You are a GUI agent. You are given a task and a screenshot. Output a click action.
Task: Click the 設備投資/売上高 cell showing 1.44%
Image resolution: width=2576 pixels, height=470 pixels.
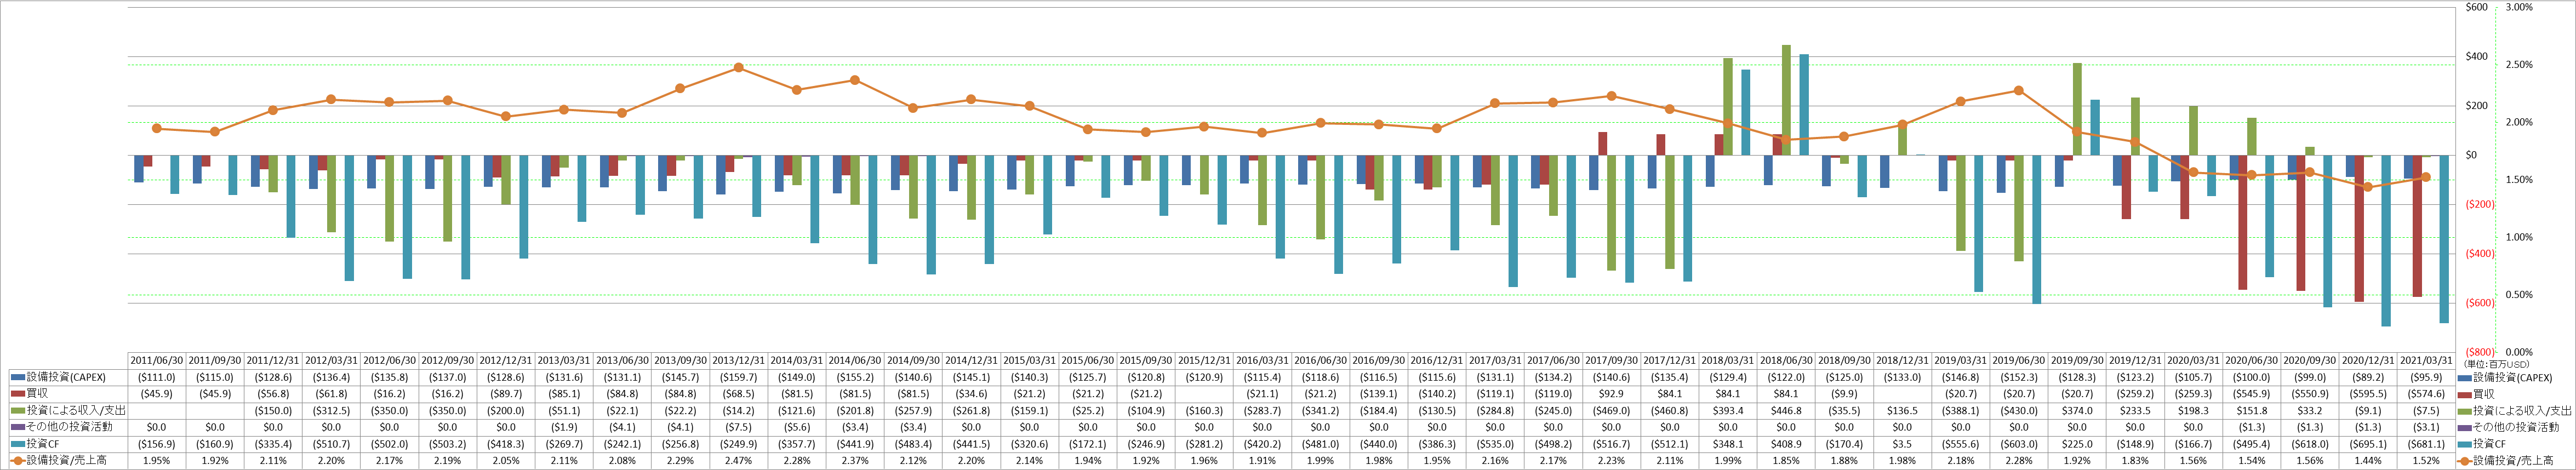(2368, 461)
